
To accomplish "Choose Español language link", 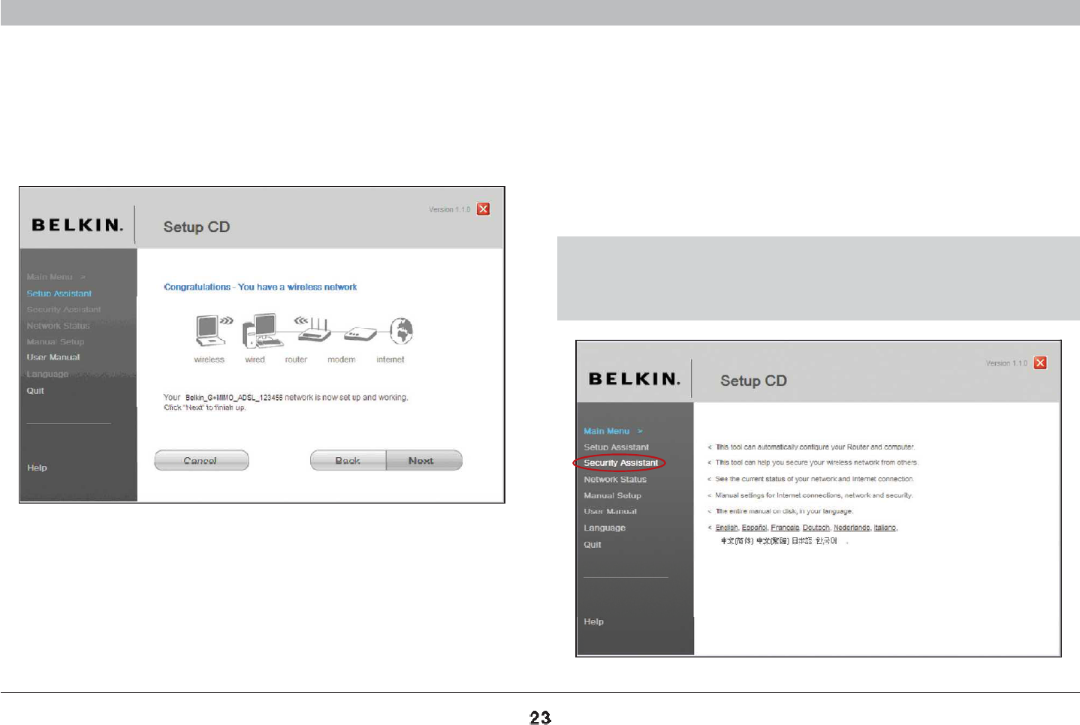I will (x=754, y=528).
